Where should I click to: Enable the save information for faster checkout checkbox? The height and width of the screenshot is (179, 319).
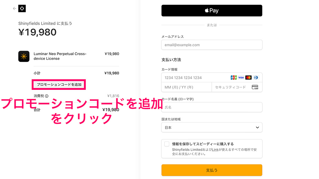[x=167, y=144]
